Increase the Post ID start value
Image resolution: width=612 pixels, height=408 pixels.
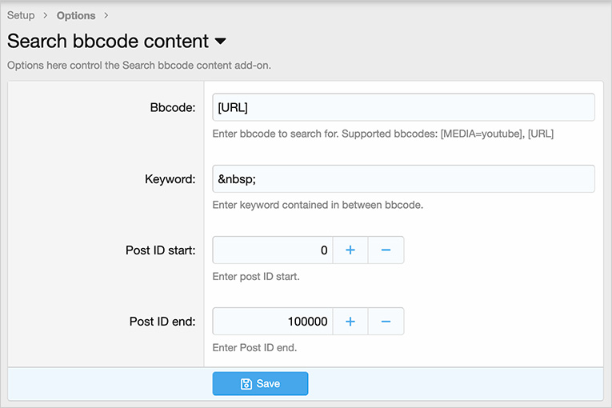pos(350,250)
